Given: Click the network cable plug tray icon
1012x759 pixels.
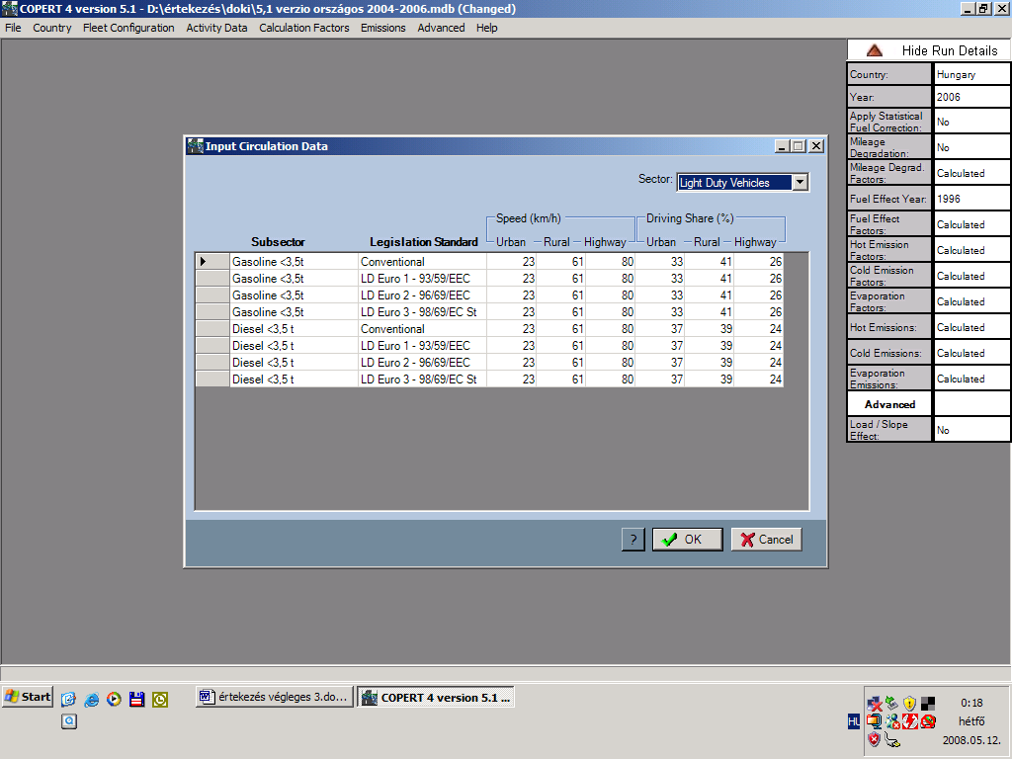Looking at the screenshot, I should click(892, 740).
